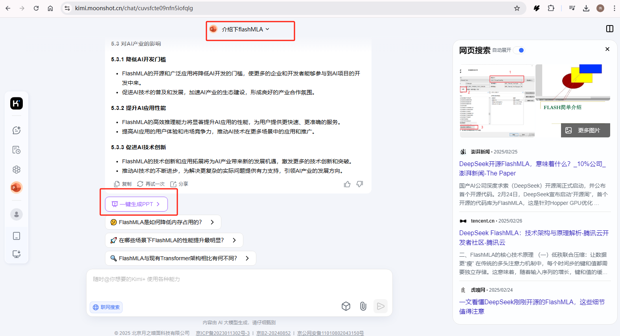Open the desktop download icon in sidebar
This screenshot has height=336, width=620.
(17, 254)
